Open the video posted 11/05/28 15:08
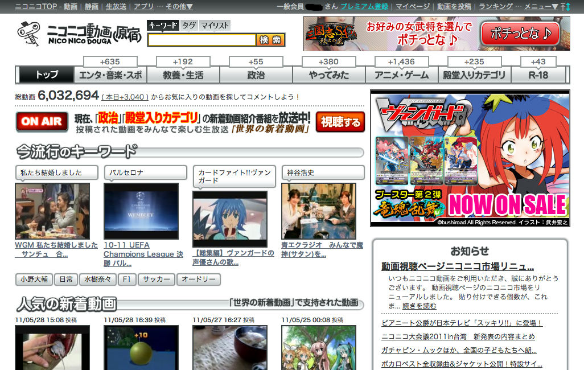This screenshot has height=370, width=584. tap(52, 348)
